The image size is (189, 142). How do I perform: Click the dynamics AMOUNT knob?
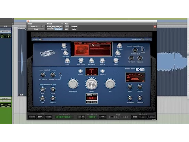click(131, 58)
